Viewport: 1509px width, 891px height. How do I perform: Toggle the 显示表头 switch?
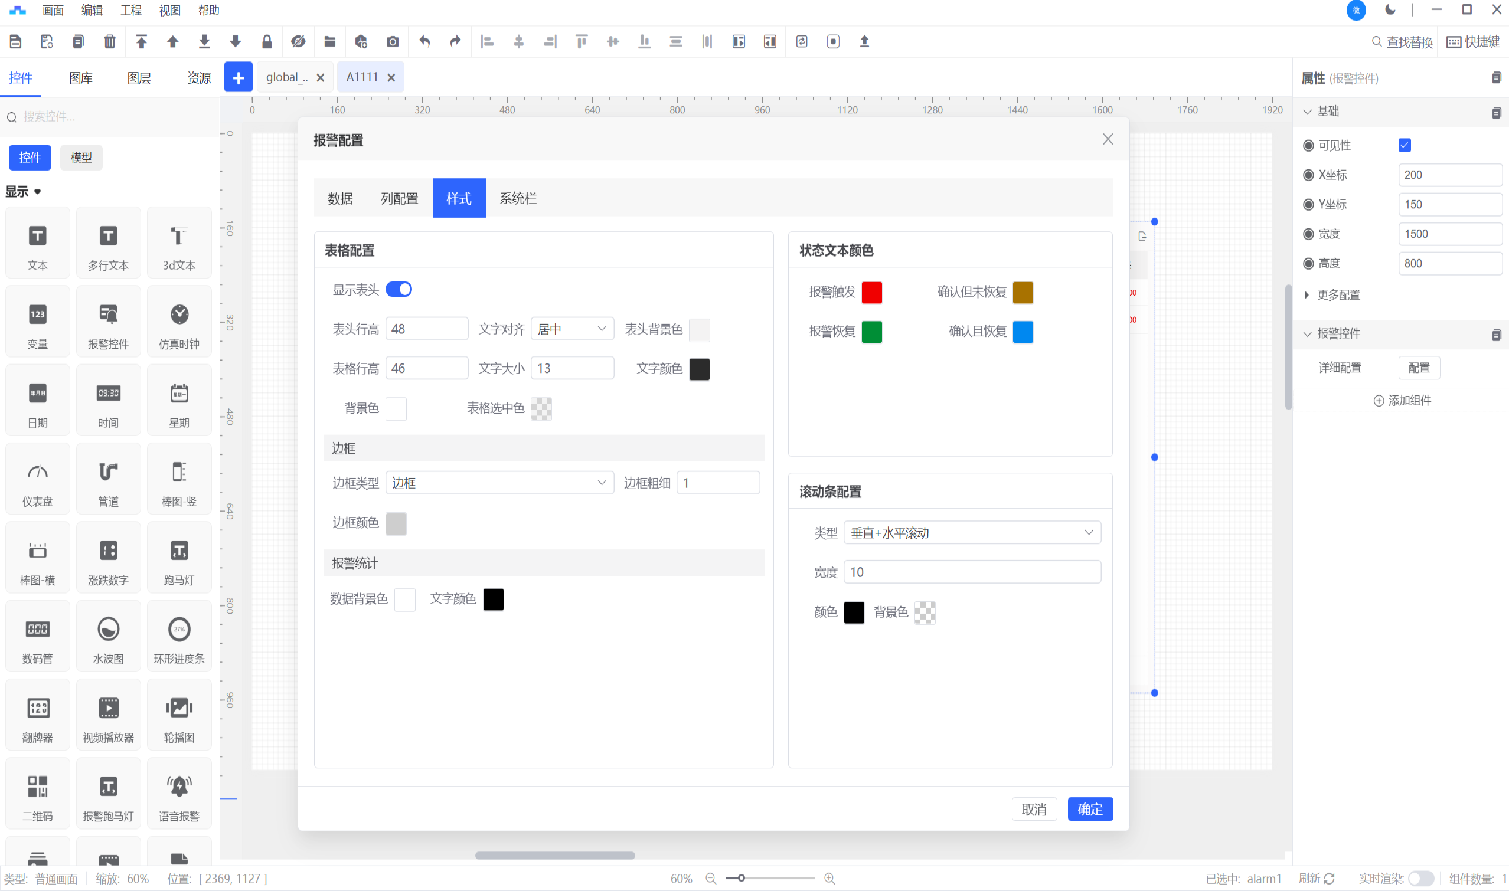399,289
